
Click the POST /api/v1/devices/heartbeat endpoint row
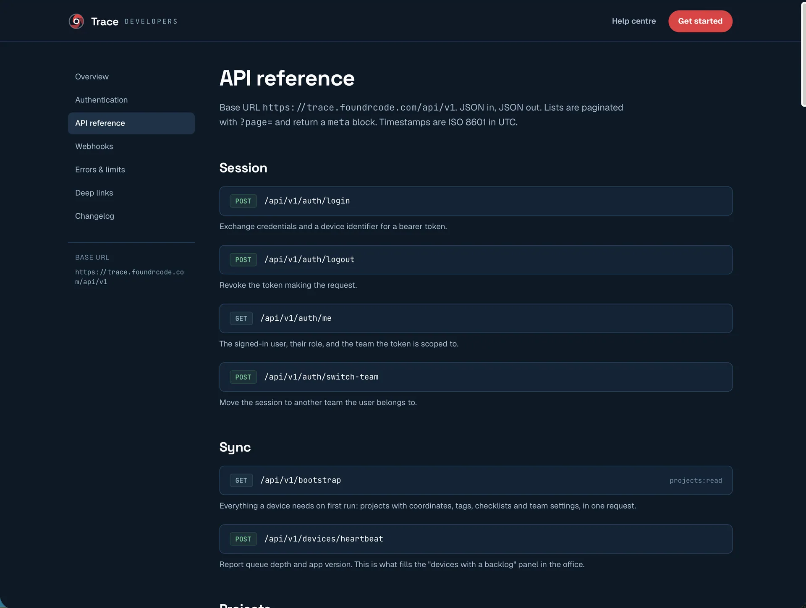click(x=476, y=539)
